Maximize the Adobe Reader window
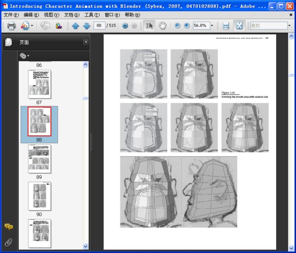 click(x=281, y=6)
